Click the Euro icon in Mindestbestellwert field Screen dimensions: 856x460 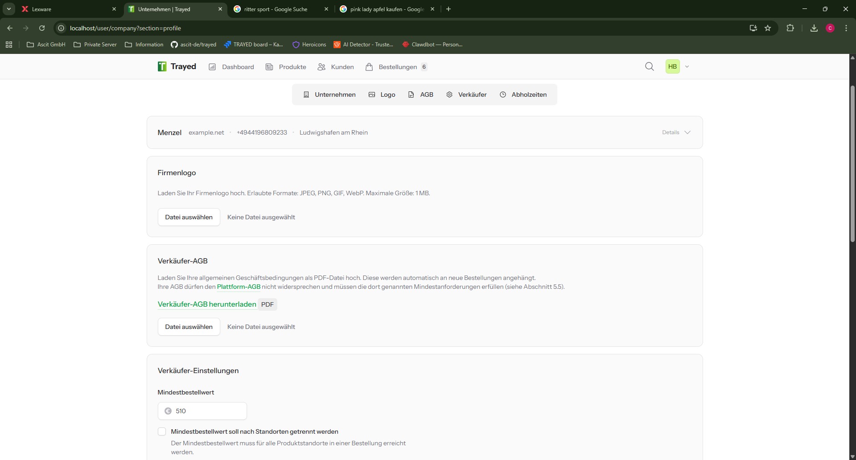168,411
